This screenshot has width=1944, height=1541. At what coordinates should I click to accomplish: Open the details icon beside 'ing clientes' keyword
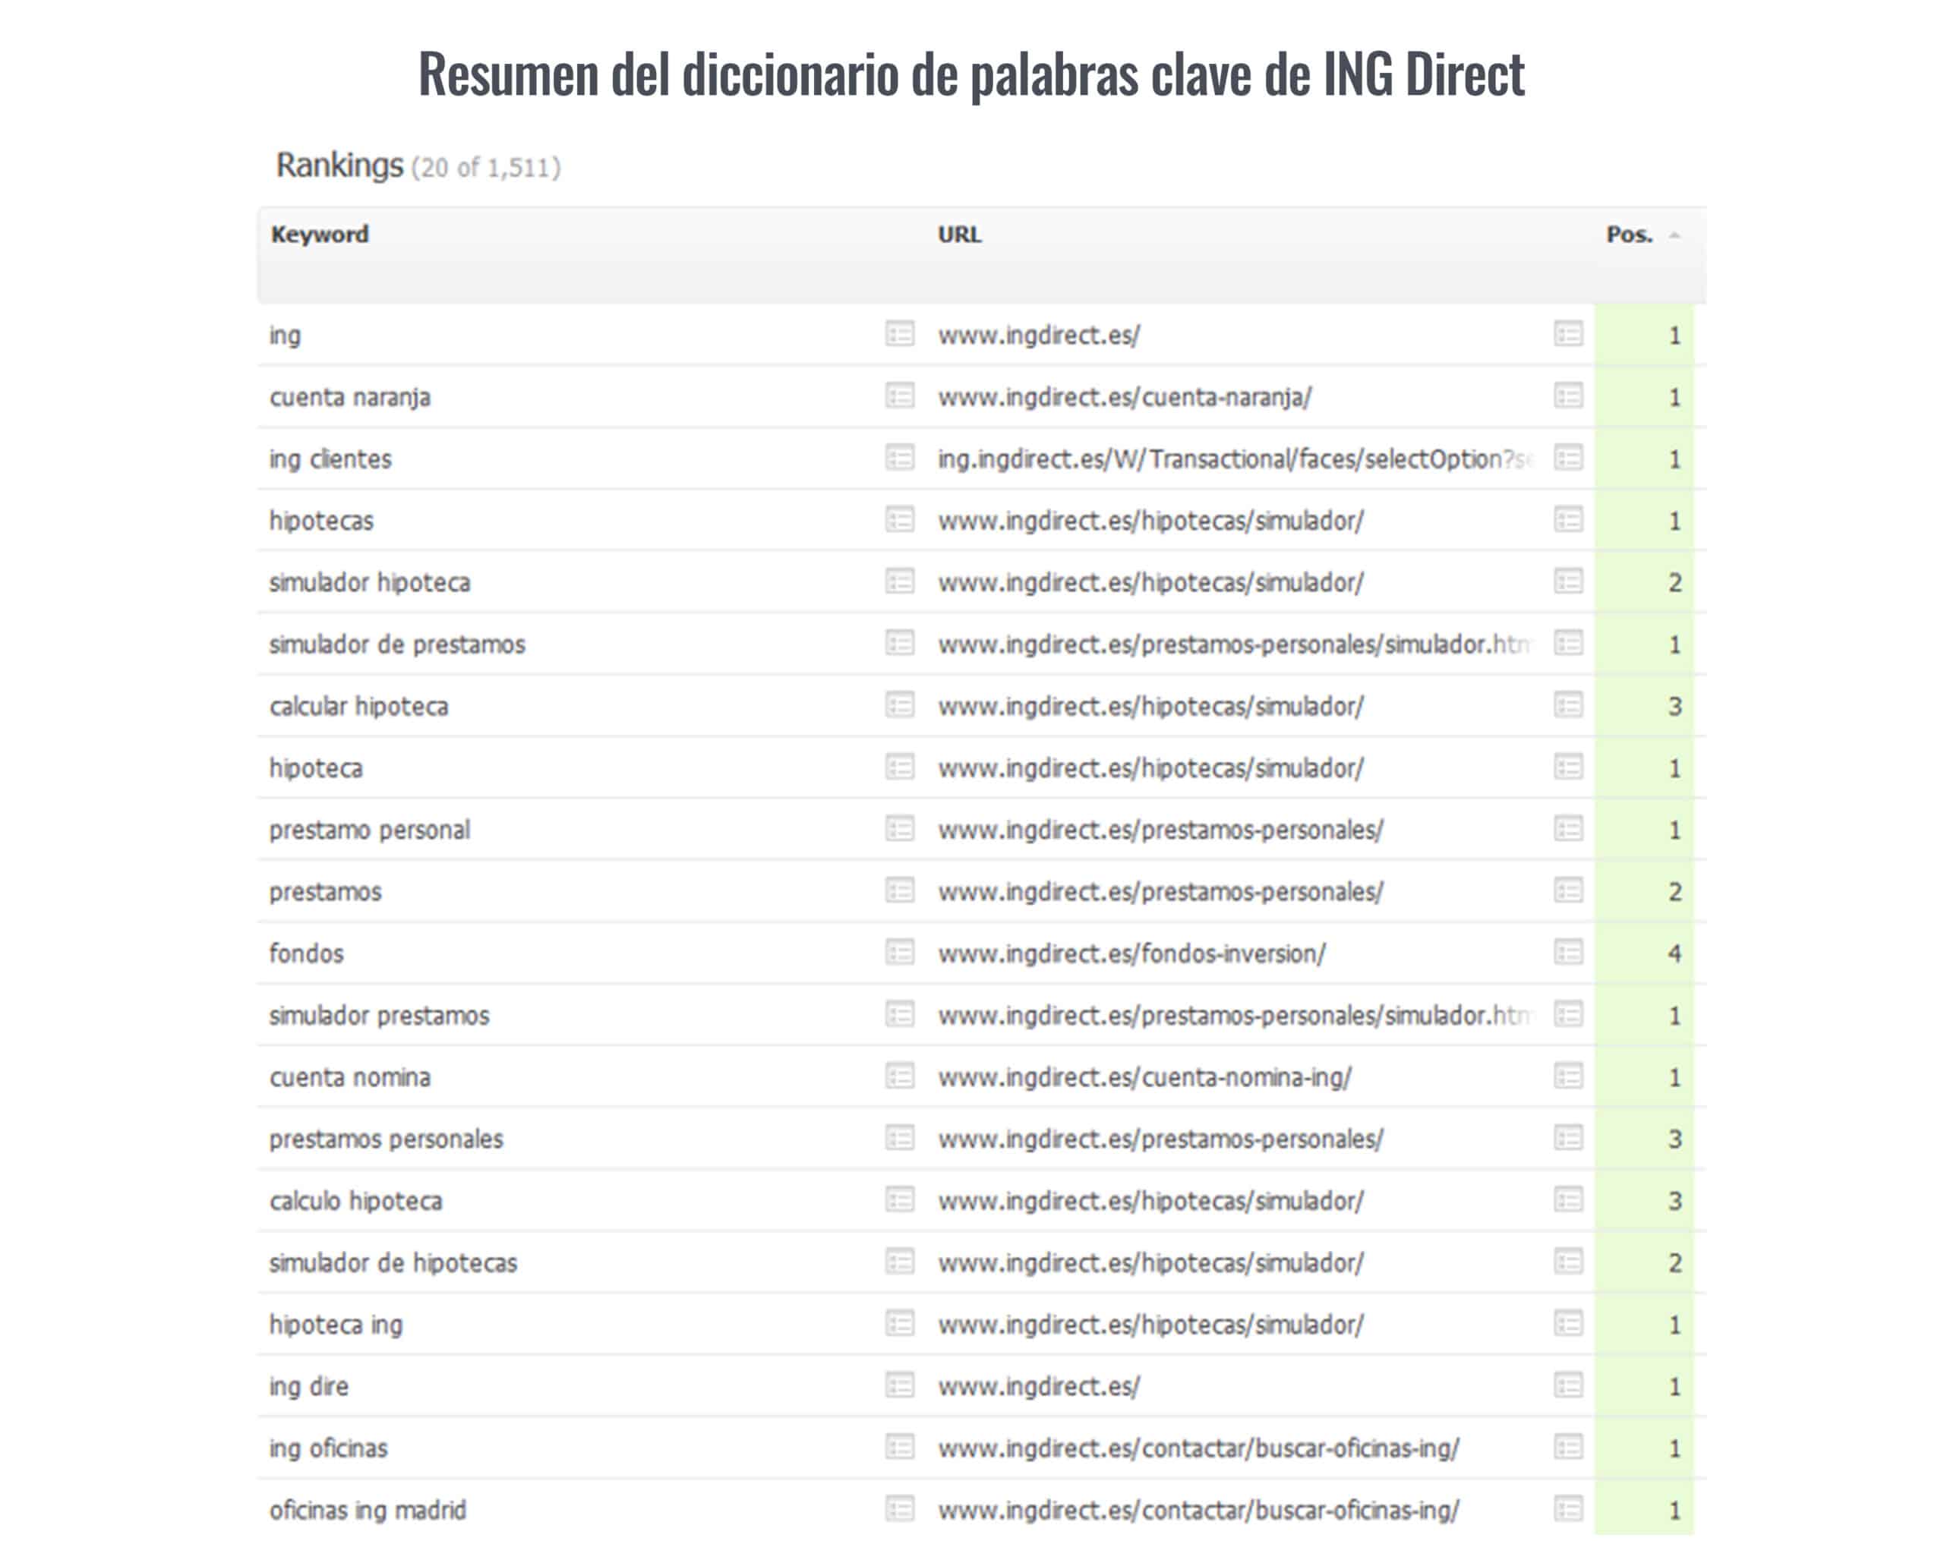tap(899, 458)
